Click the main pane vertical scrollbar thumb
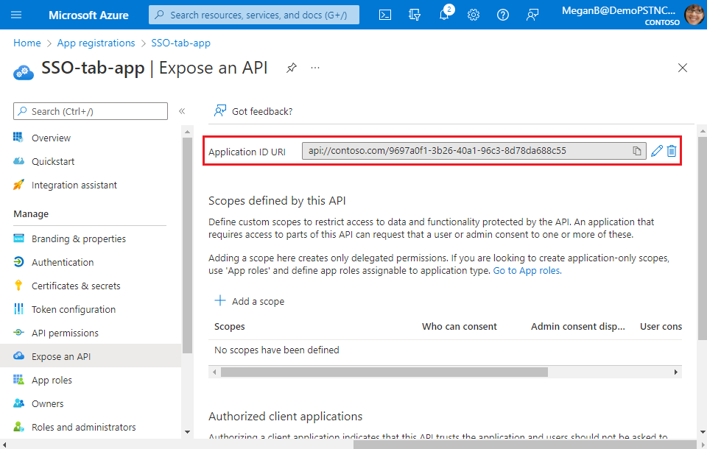Screen dimensions: 707x449 [703, 238]
